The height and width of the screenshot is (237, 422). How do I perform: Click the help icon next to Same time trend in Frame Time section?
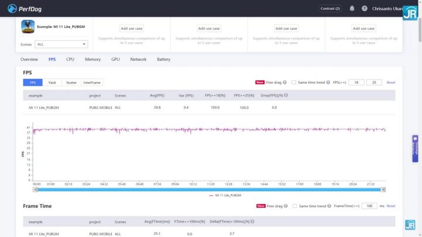[x=329, y=206]
